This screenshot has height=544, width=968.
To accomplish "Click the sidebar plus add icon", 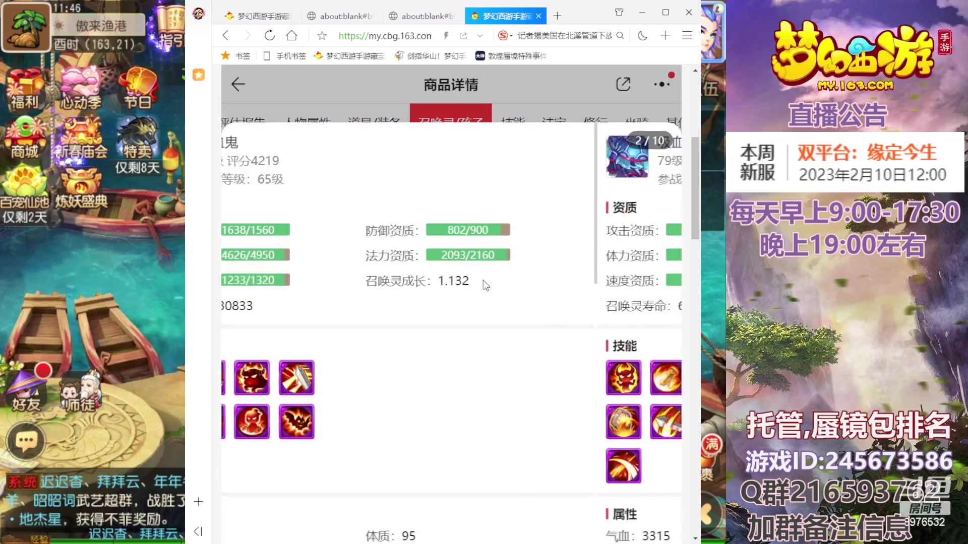I will (x=198, y=502).
